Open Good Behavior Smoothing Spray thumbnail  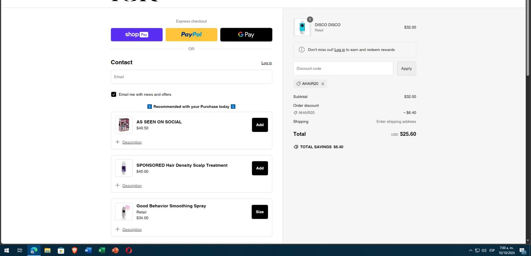(124, 212)
